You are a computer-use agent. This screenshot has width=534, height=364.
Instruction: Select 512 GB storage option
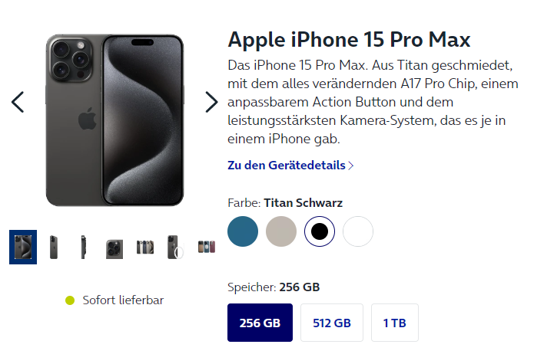(x=332, y=323)
